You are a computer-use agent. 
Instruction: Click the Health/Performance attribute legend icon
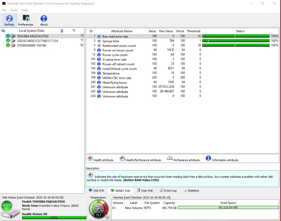122,158
